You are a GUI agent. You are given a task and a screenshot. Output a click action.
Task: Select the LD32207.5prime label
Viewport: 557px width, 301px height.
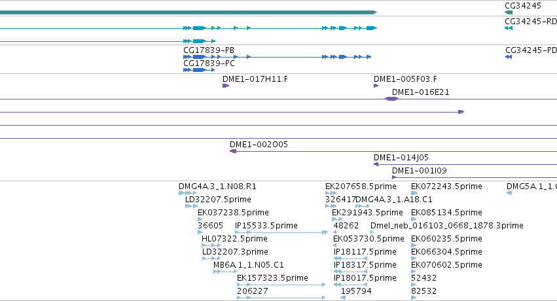(218, 199)
